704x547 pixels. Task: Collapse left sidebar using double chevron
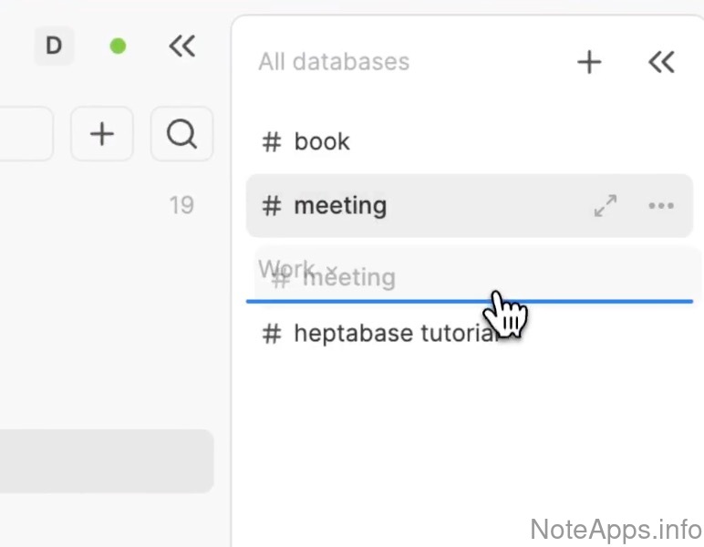[x=182, y=46]
